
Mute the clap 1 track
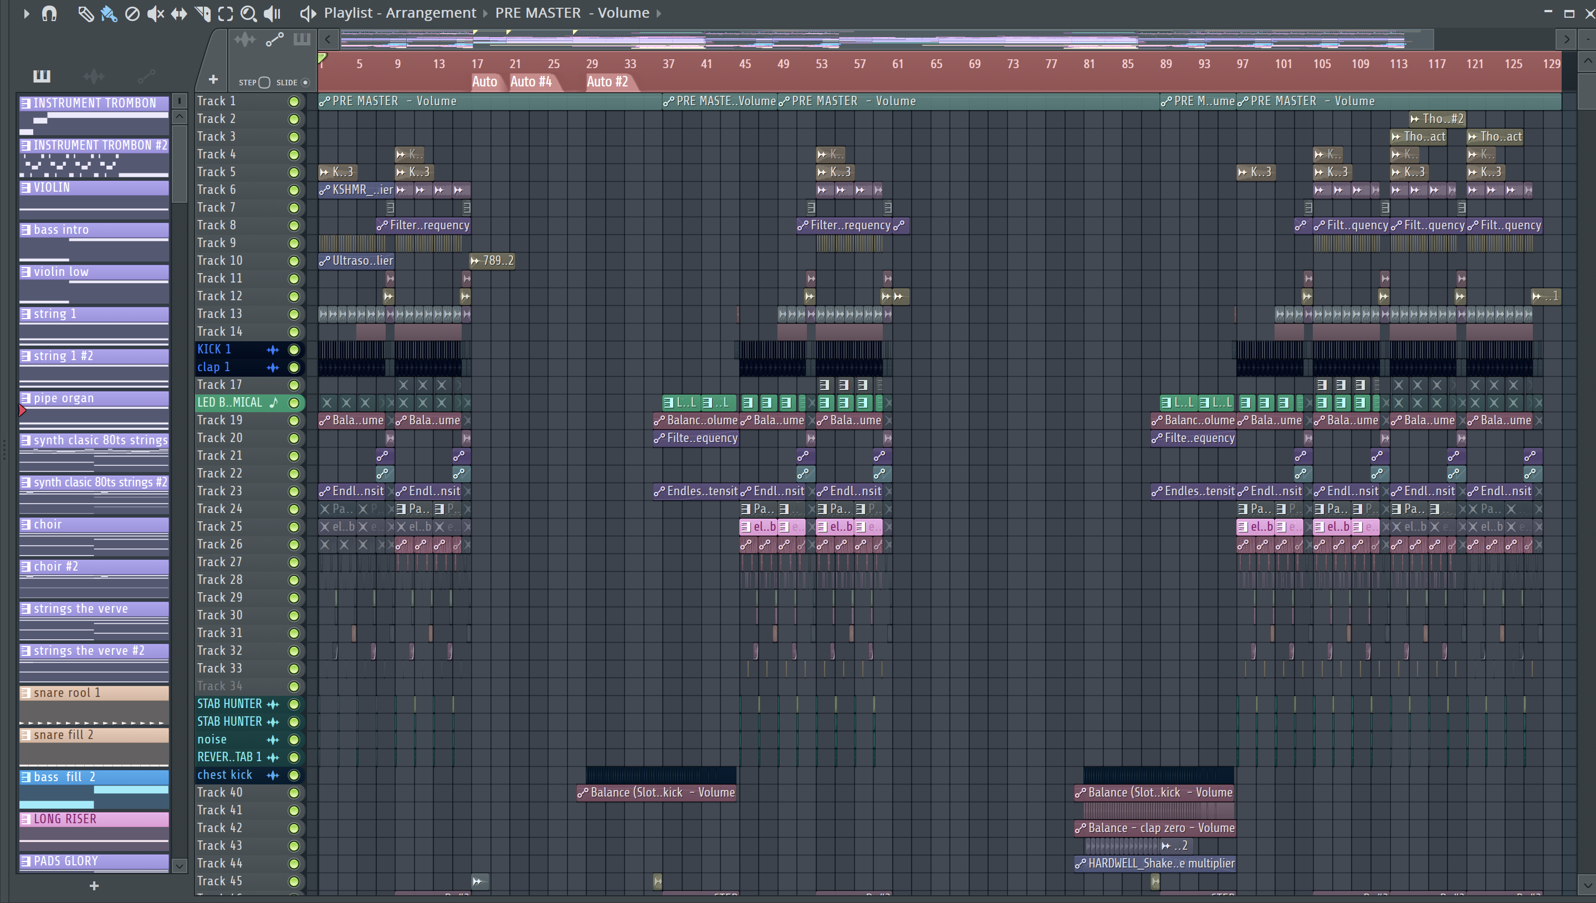coord(294,368)
